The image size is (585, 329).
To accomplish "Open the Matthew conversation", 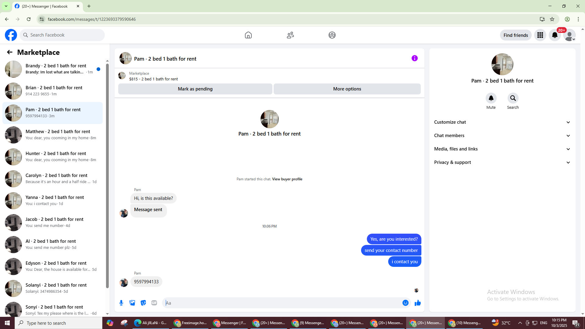I will 52,135.
